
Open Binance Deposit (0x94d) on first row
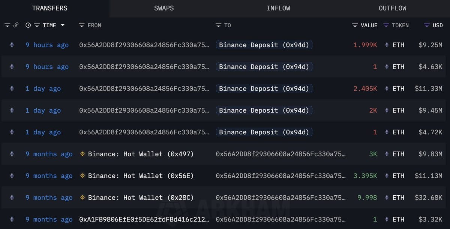point(264,45)
